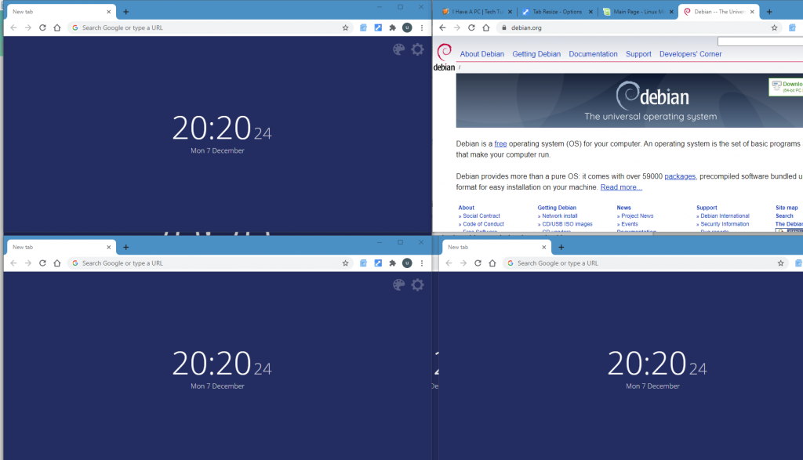Bookmark the page using the star in the top-left window
803x460 pixels.
345,27
